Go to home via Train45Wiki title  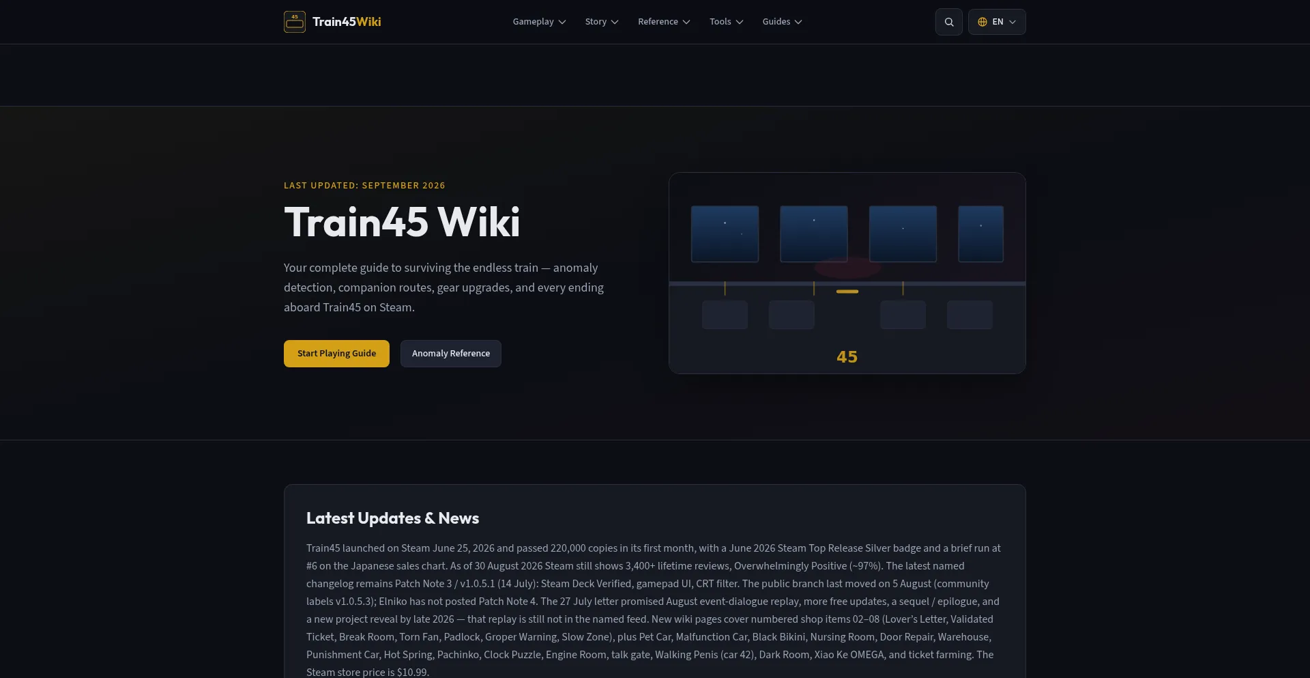[347, 22]
